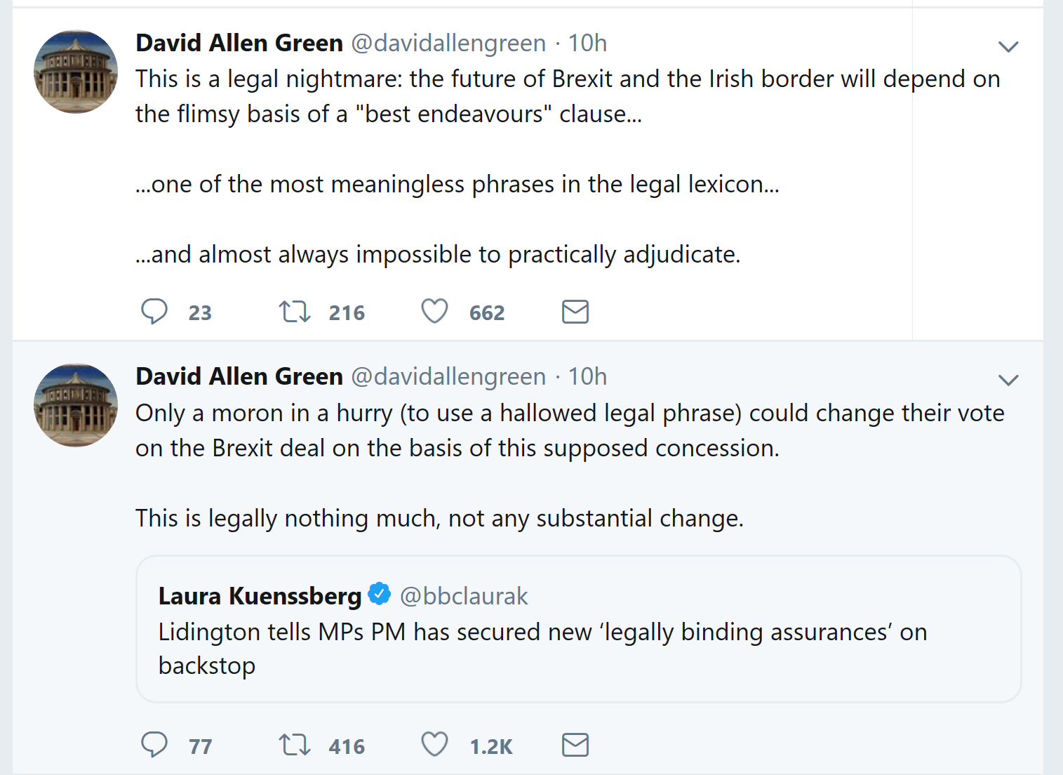Click the @bbclaurak handle in quoted tweet

(x=464, y=596)
